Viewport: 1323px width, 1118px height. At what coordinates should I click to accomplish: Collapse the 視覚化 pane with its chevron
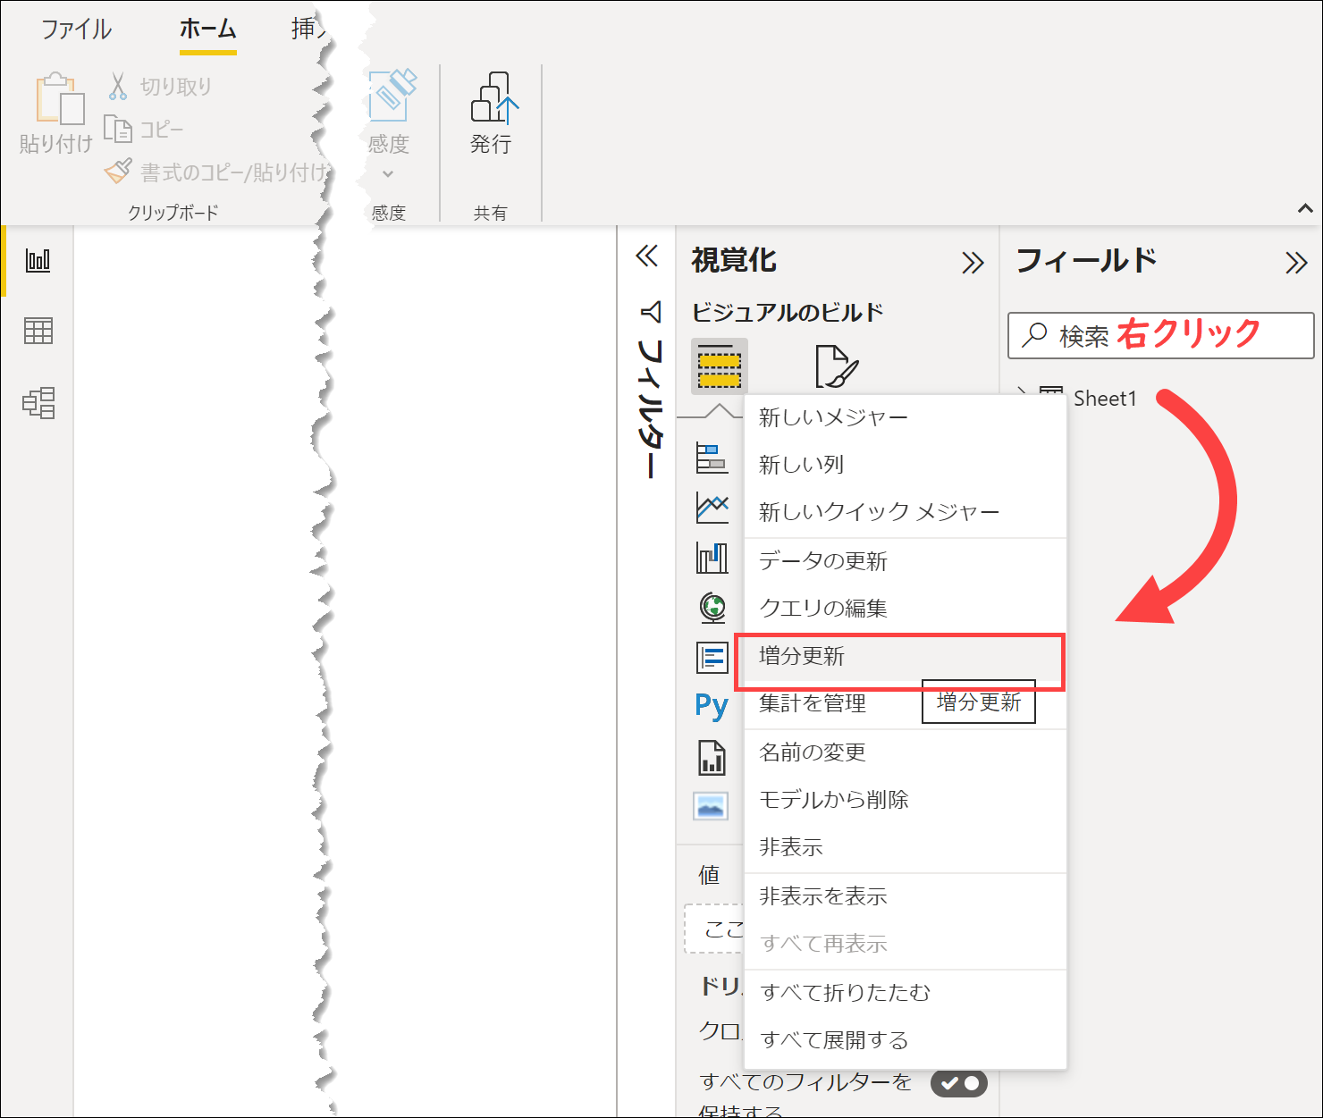pos(973,262)
